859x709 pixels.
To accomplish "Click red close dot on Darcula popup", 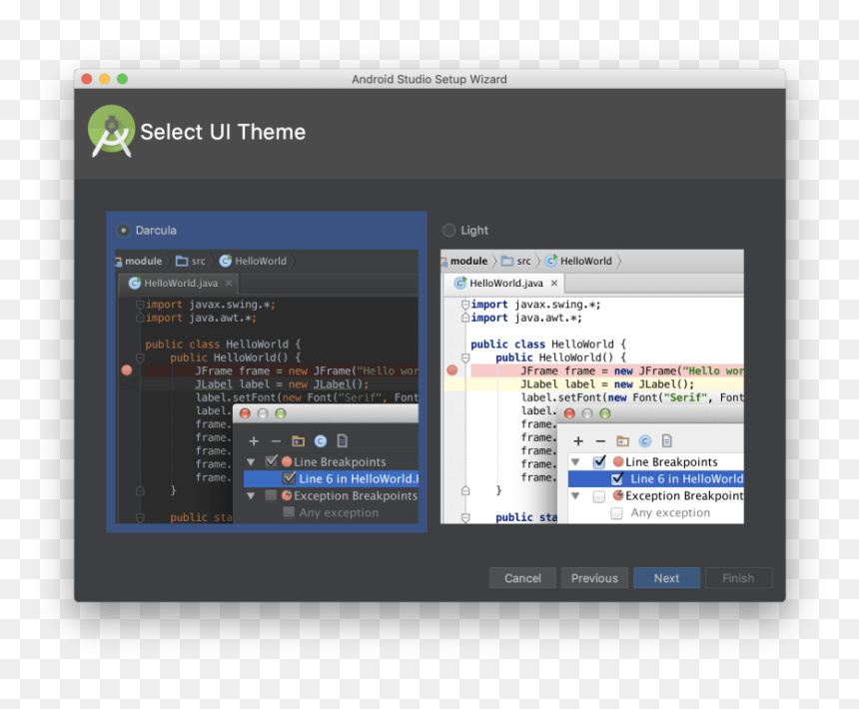I will [x=245, y=413].
